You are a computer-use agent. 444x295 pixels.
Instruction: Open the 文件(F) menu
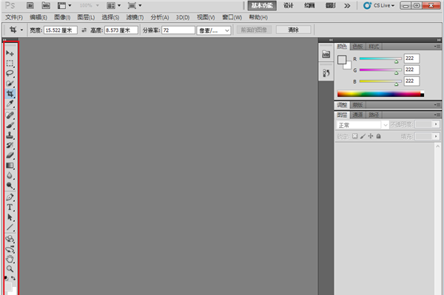(x=14, y=17)
